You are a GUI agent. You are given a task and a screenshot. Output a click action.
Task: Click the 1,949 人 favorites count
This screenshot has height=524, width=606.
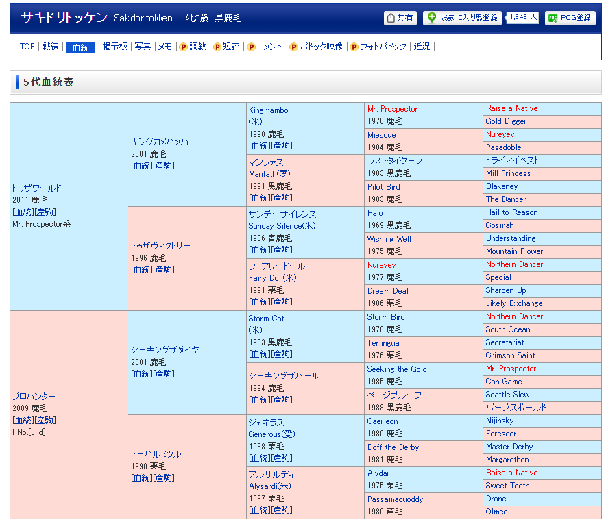coord(522,17)
